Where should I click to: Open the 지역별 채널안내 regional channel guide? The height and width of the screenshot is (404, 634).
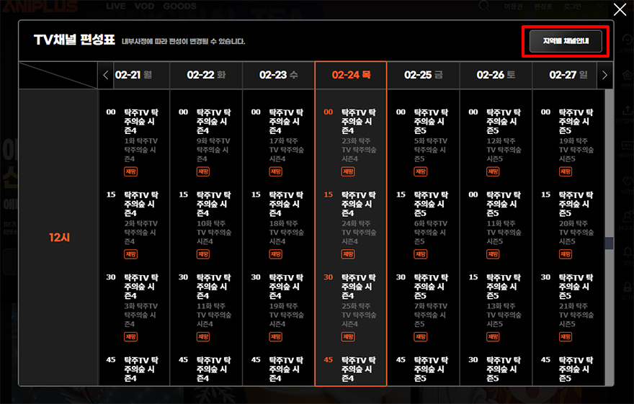pos(566,41)
